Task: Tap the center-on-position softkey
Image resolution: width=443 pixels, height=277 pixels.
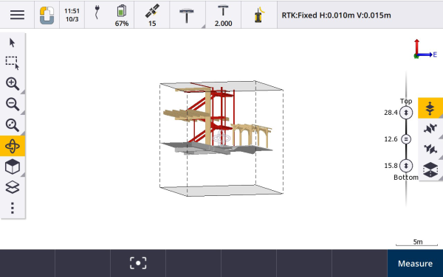Action: (x=138, y=263)
